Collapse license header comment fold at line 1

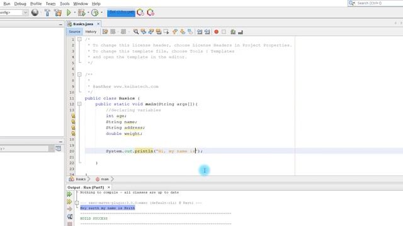[x=79, y=39]
